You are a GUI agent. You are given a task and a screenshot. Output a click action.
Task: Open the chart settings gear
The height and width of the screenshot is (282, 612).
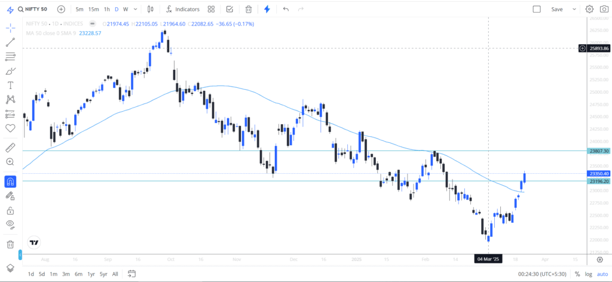click(589, 9)
